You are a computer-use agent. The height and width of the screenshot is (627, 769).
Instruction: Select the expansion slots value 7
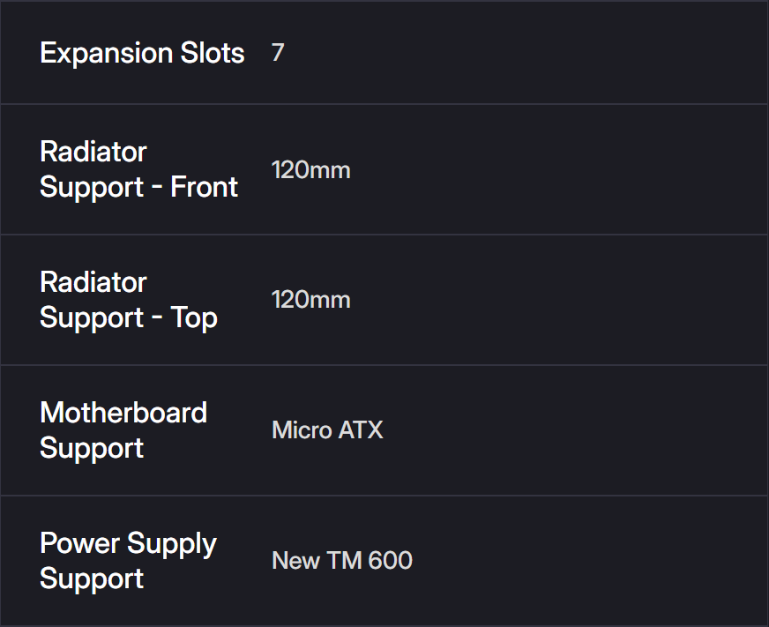pyautogui.click(x=278, y=53)
